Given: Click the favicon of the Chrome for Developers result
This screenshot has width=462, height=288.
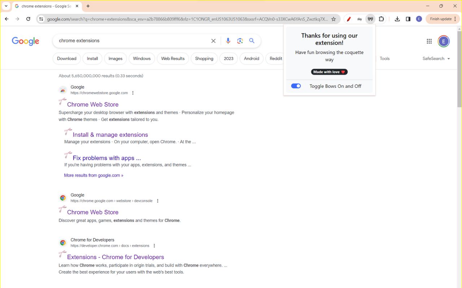Looking at the screenshot, I should (x=63, y=243).
